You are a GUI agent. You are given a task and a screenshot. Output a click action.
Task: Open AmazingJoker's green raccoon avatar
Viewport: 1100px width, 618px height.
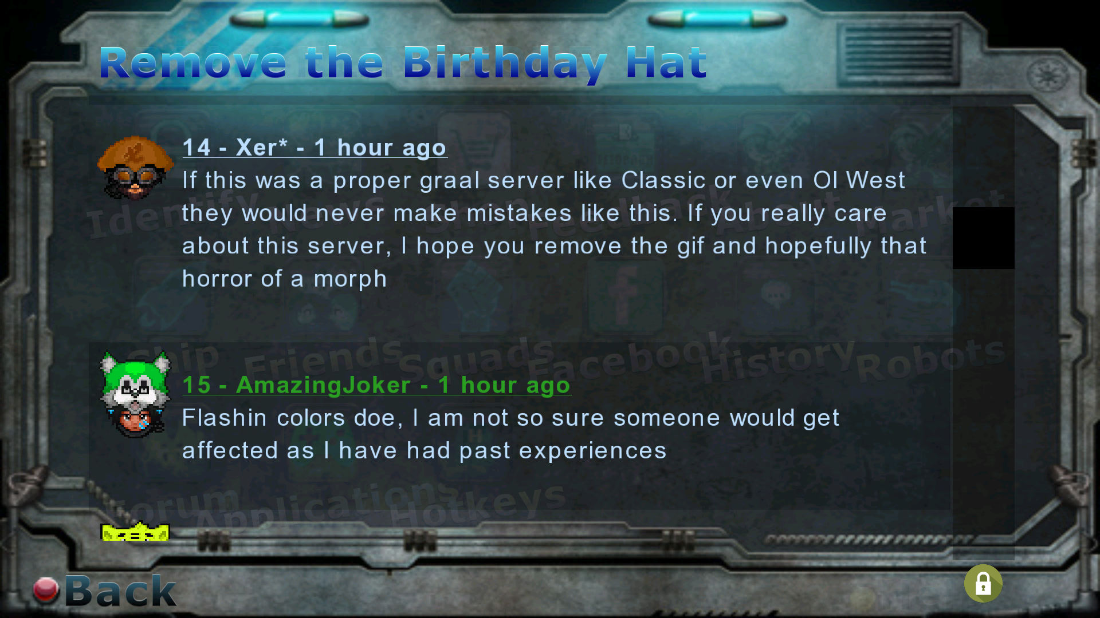(x=136, y=395)
